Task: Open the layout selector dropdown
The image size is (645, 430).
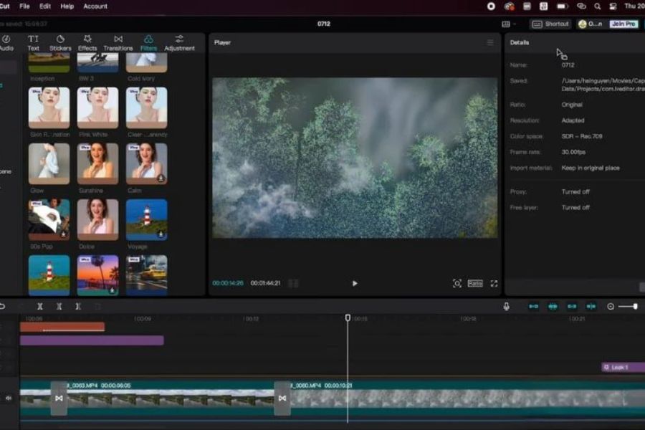Action: (509, 24)
